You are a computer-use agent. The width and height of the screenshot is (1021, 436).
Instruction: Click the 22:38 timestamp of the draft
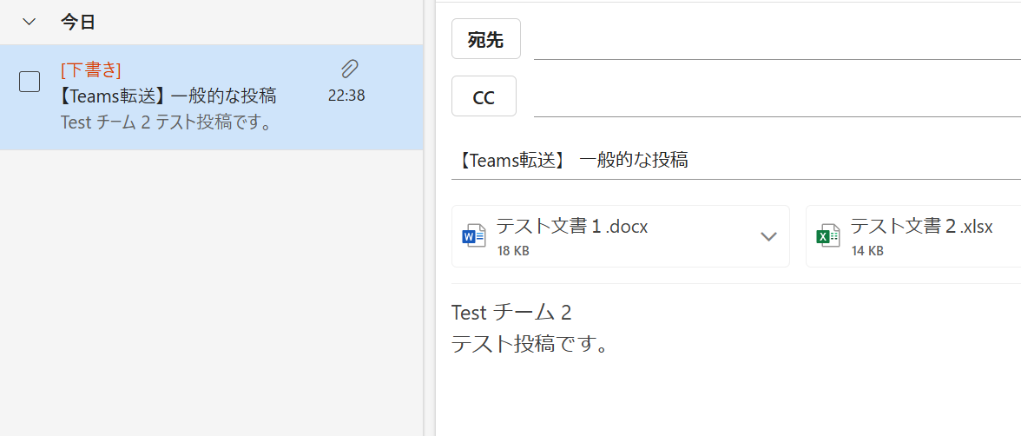pyautogui.click(x=346, y=96)
